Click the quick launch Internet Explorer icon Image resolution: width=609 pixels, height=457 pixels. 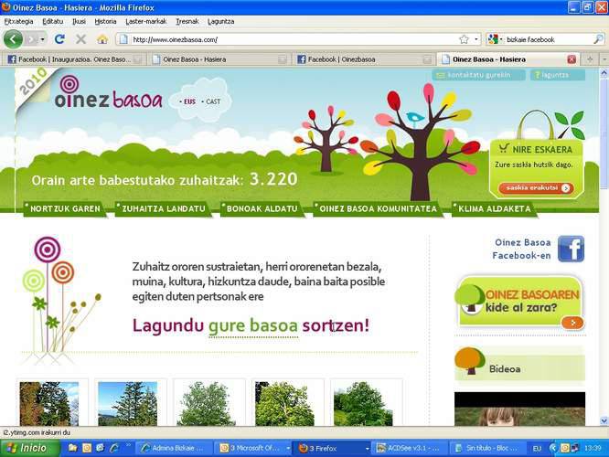(113, 448)
